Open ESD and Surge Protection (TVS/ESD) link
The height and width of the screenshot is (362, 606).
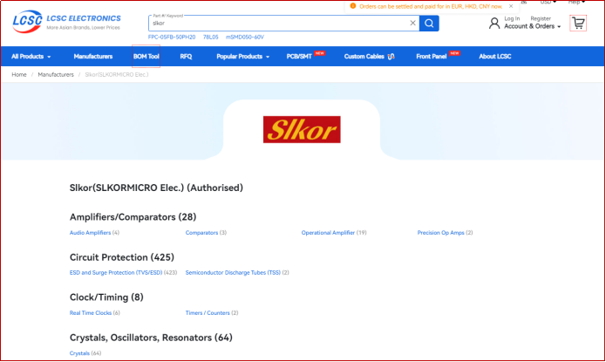pos(123,273)
